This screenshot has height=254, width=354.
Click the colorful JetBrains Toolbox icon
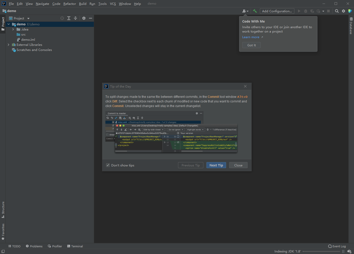point(350,11)
